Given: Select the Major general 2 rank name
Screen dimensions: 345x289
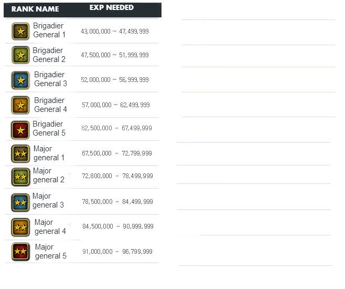Looking at the screenshot, I should coord(48,176).
